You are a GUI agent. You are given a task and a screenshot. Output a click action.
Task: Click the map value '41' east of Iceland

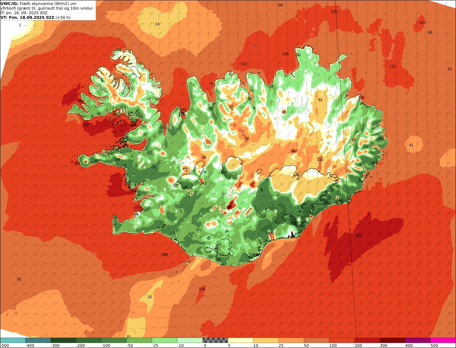click(x=411, y=145)
